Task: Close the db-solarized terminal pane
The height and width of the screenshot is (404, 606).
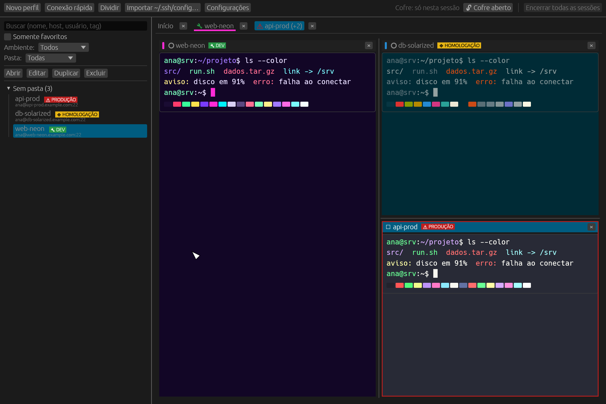Action: click(591, 45)
